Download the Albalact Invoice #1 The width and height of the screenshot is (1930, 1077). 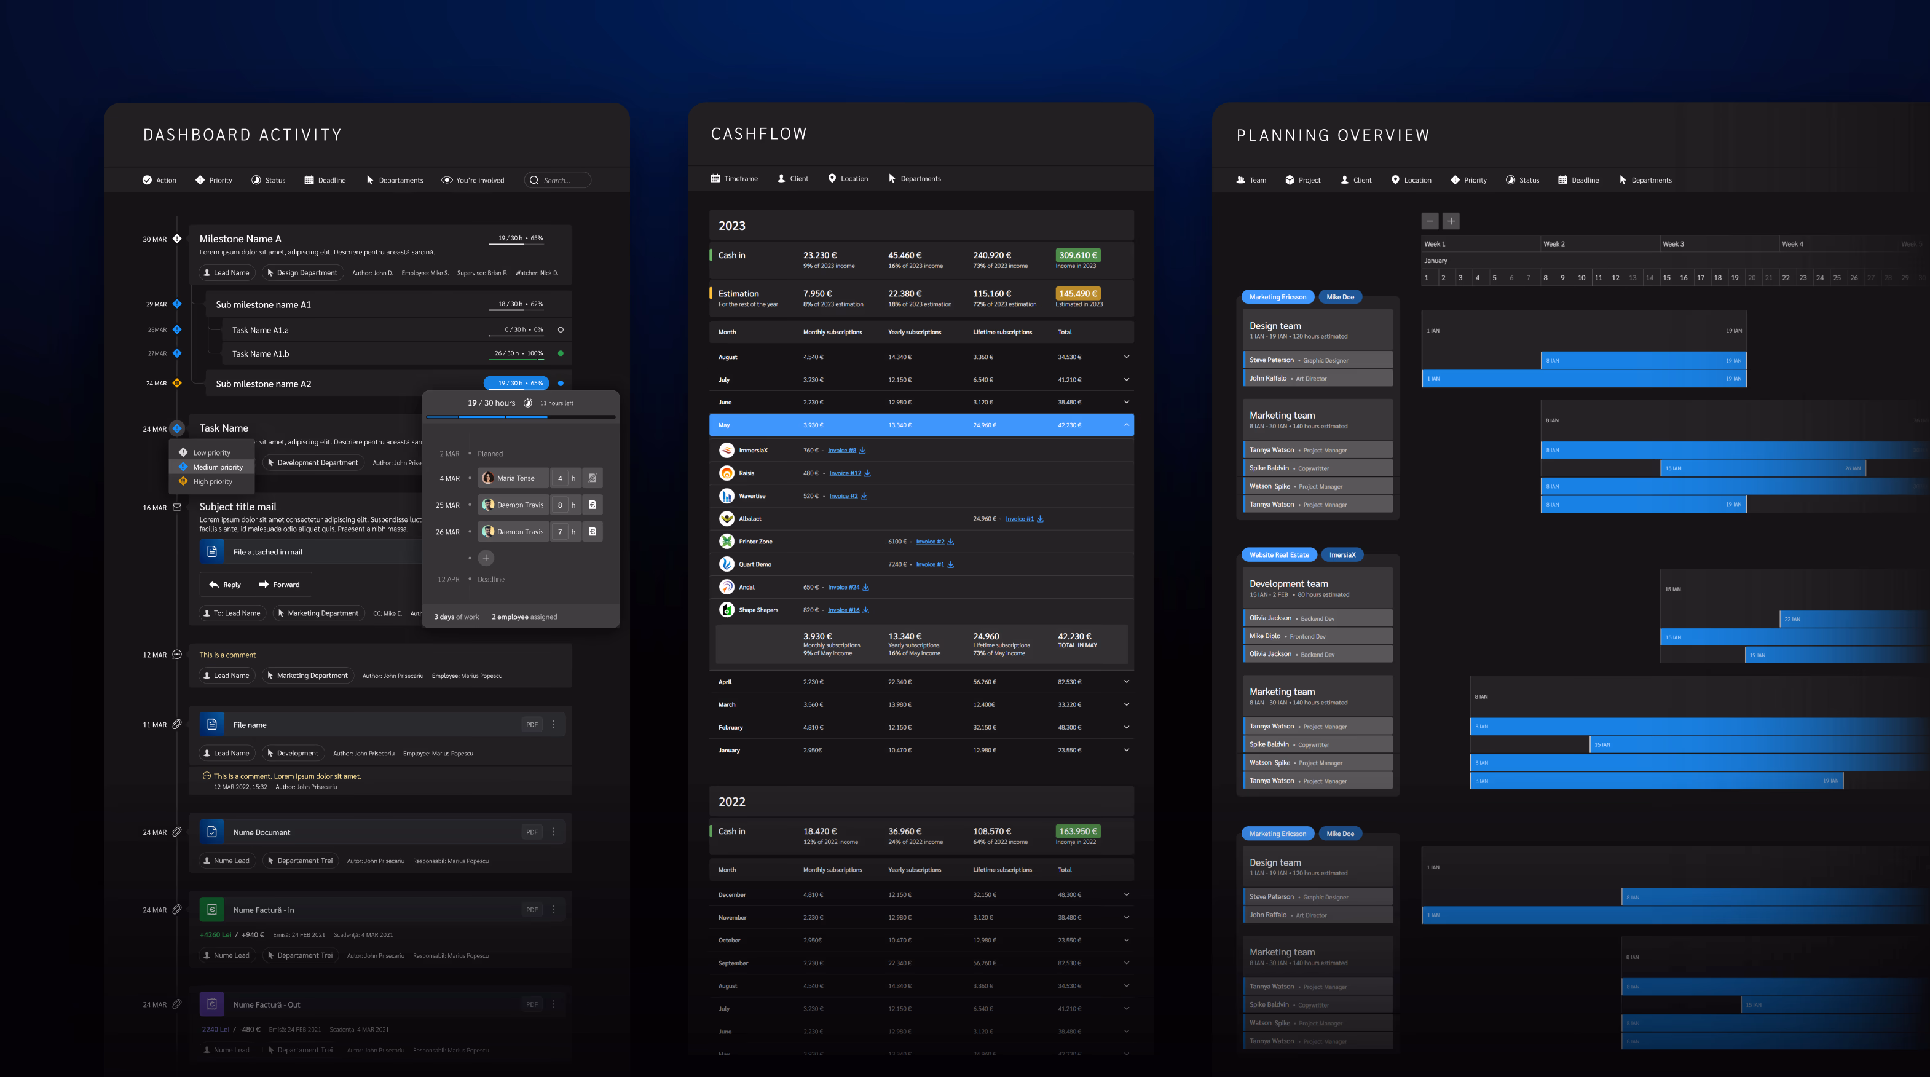pos(1040,519)
